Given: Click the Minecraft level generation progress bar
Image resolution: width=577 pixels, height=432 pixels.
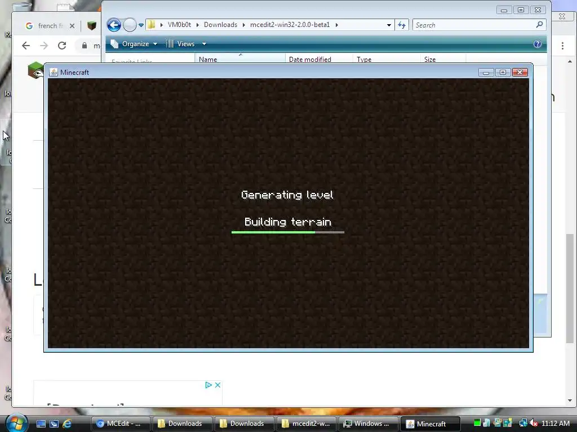Looking at the screenshot, I should pyautogui.click(x=288, y=232).
